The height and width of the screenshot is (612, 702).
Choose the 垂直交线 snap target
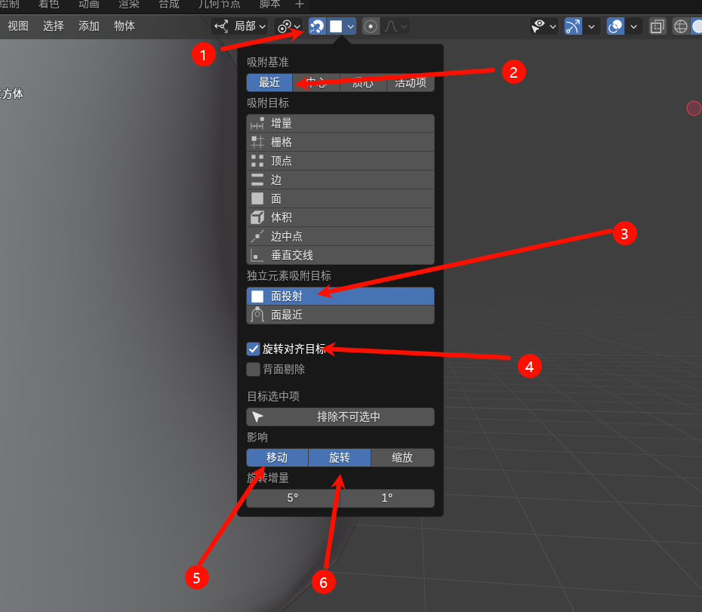(x=340, y=255)
